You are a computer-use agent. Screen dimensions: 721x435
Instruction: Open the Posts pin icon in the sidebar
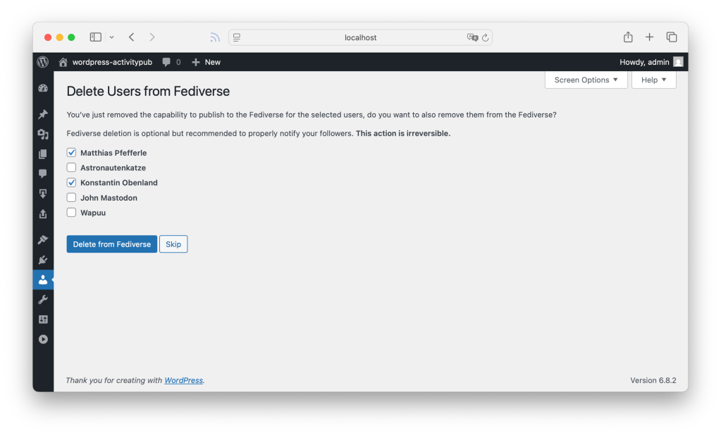pyautogui.click(x=43, y=114)
